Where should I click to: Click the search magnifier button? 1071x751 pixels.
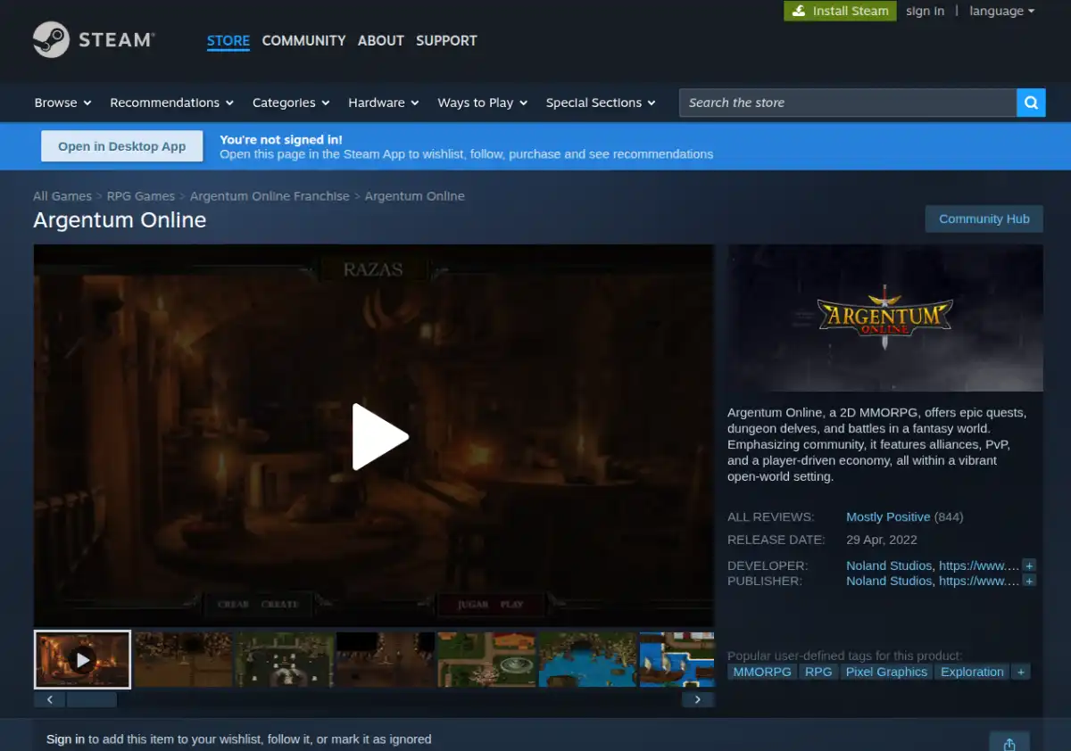coord(1030,103)
